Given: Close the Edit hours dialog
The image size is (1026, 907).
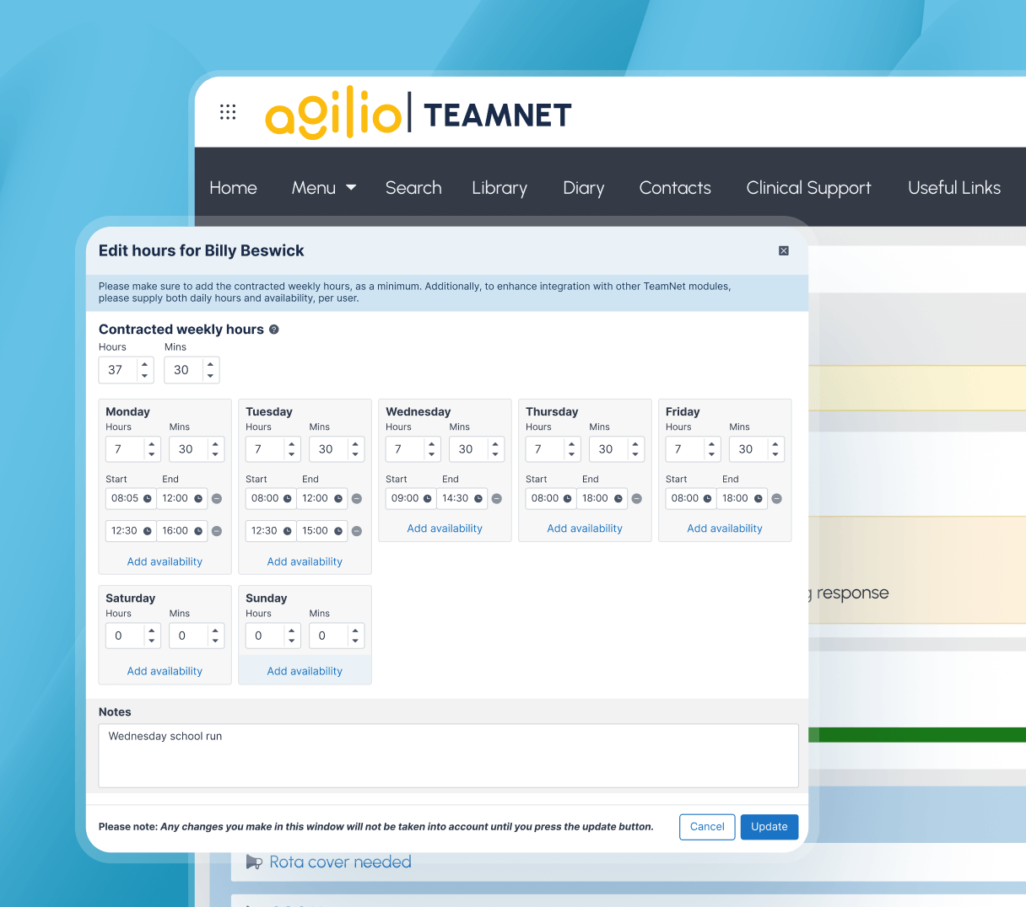Looking at the screenshot, I should click(784, 250).
